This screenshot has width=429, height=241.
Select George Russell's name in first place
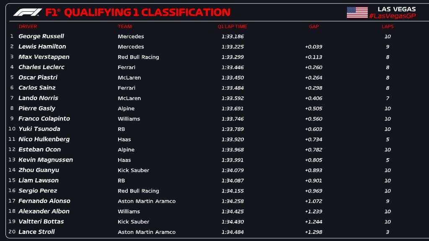(41, 36)
